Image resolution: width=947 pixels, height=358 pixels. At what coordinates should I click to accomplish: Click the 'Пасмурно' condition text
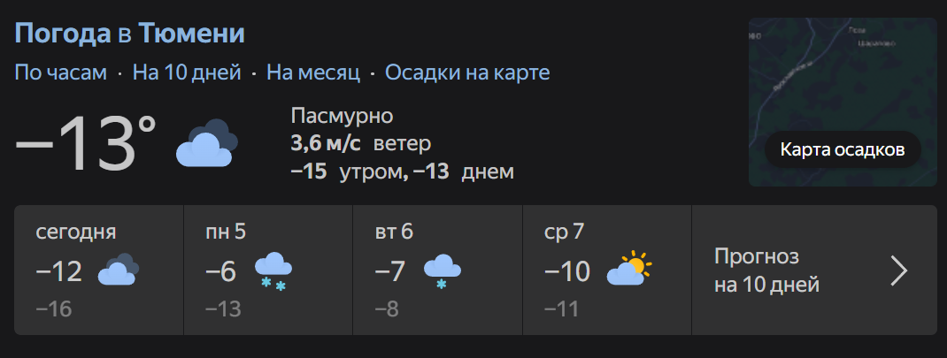tap(342, 116)
